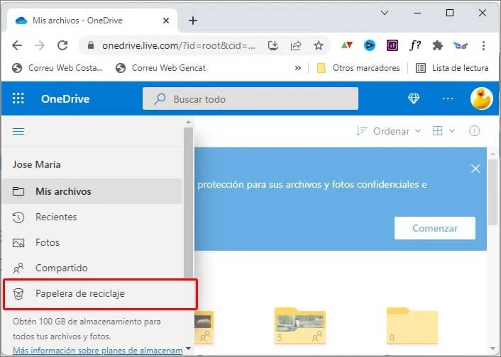Image resolution: width=501 pixels, height=357 pixels.
Task: Click the search magnifier icon
Action: (160, 99)
